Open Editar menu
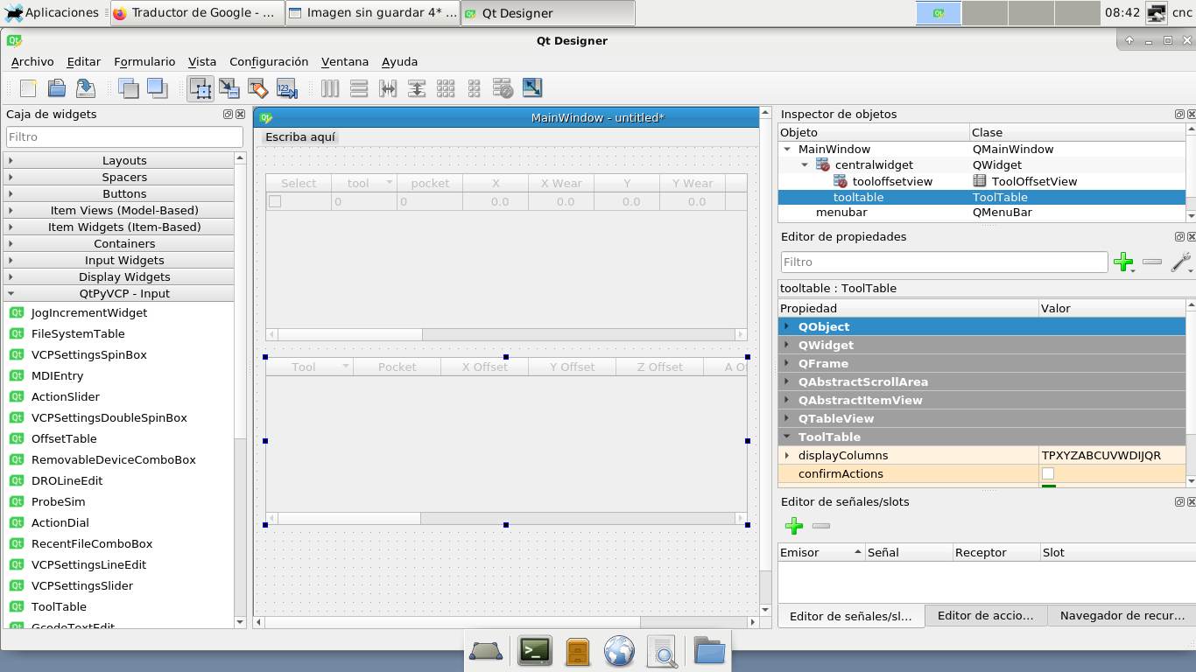The image size is (1196, 672). (x=84, y=61)
